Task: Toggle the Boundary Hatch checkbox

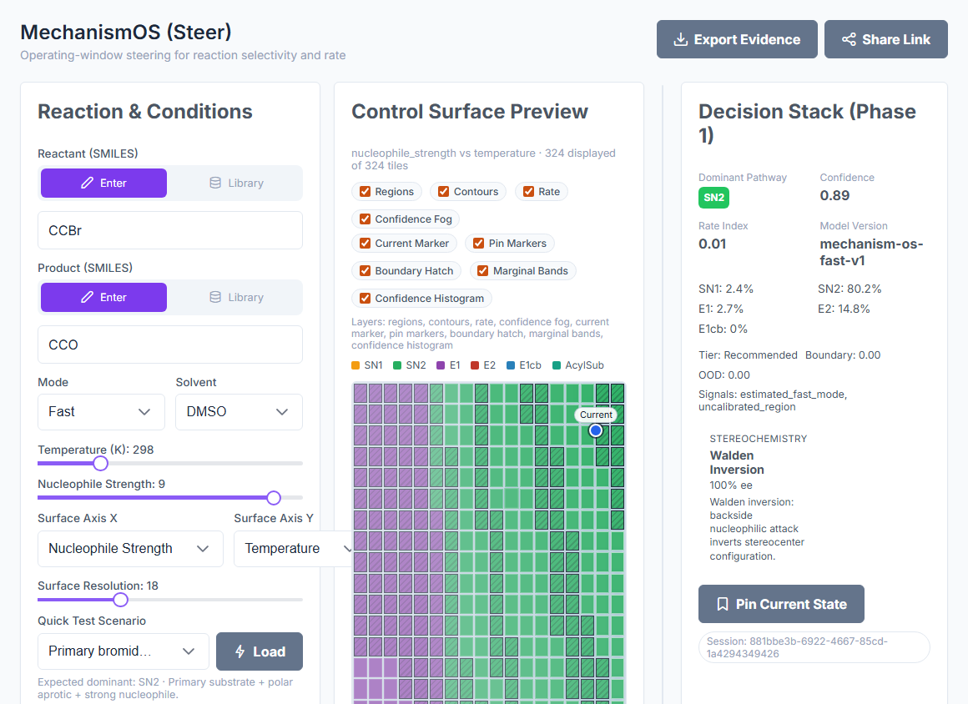Action: (x=365, y=271)
